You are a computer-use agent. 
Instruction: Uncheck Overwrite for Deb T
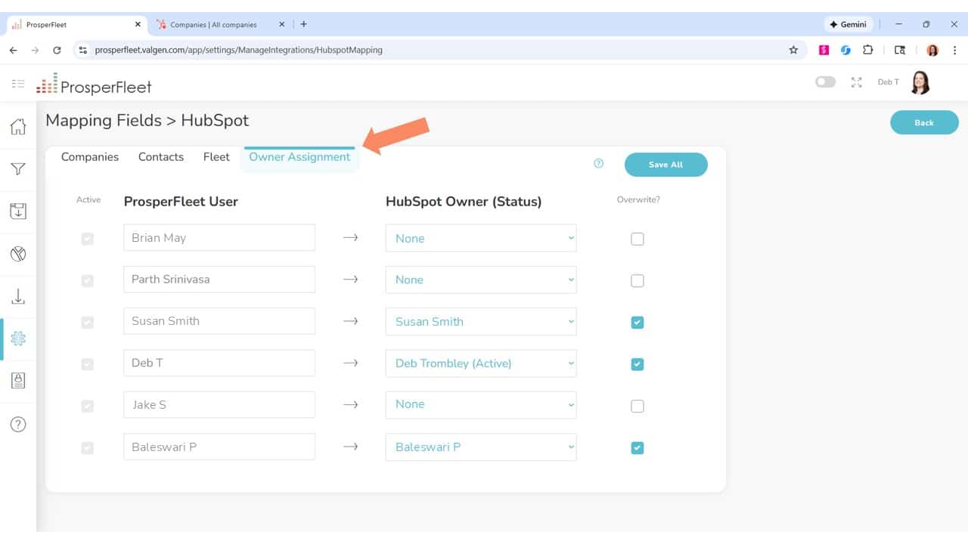[638, 364]
